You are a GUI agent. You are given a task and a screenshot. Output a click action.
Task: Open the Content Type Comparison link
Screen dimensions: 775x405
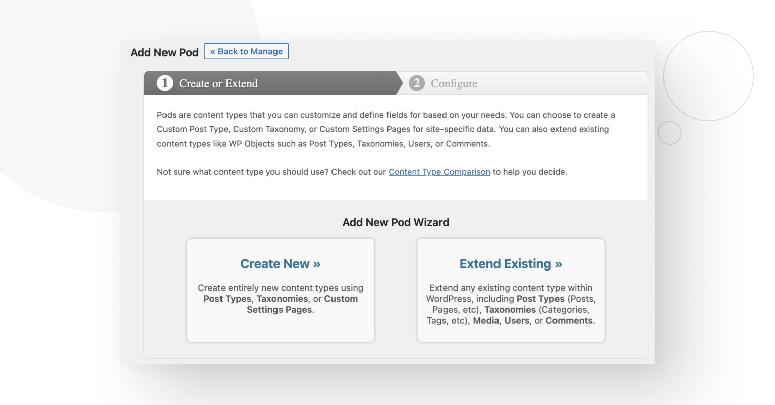[x=439, y=172]
